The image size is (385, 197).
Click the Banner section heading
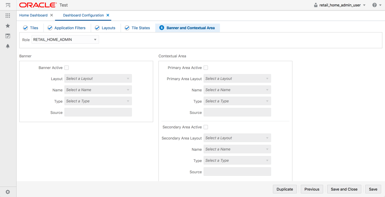[x=25, y=56]
